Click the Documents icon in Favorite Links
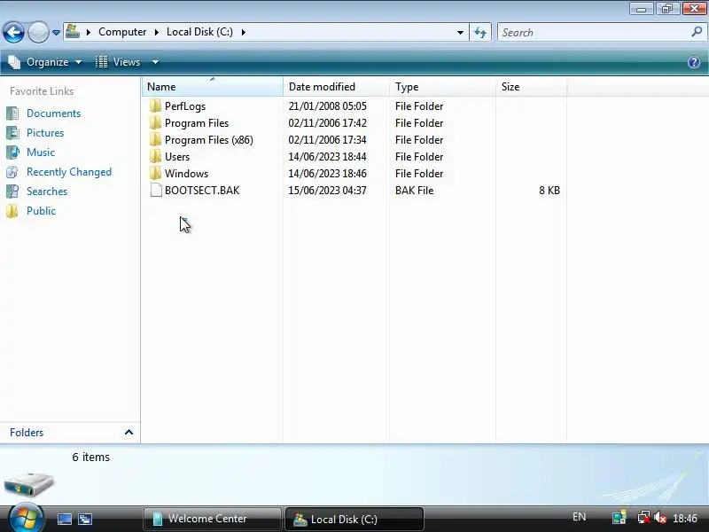The width and height of the screenshot is (709, 532). pos(12,113)
